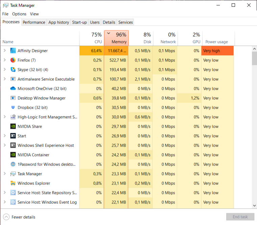Image resolution: width=257 pixels, height=225 pixels.
Task: Click the High-Logic Font Management icon
Action: point(13,117)
